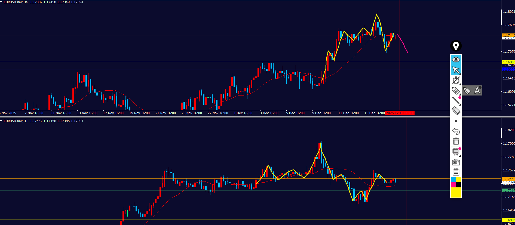Screen dimensions: 515x225
Task: Open the clipboard icon
Action: coord(456,172)
